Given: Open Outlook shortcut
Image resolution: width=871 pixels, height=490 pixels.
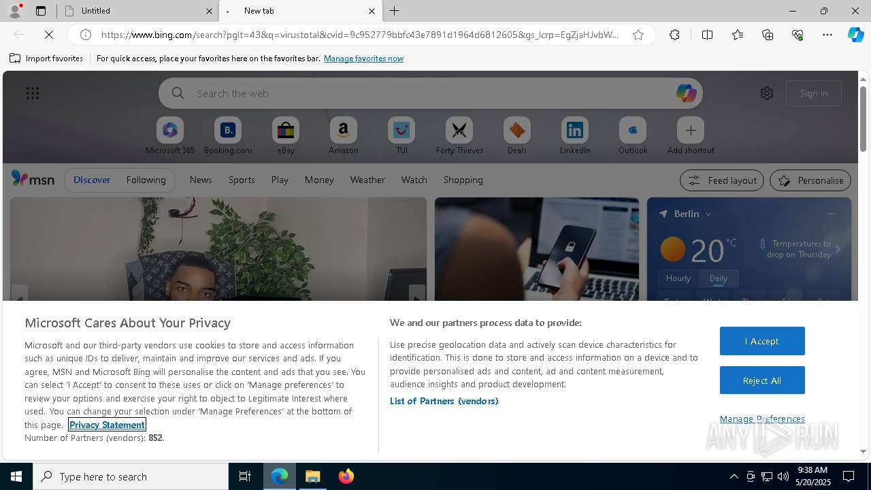Looking at the screenshot, I should [633, 135].
